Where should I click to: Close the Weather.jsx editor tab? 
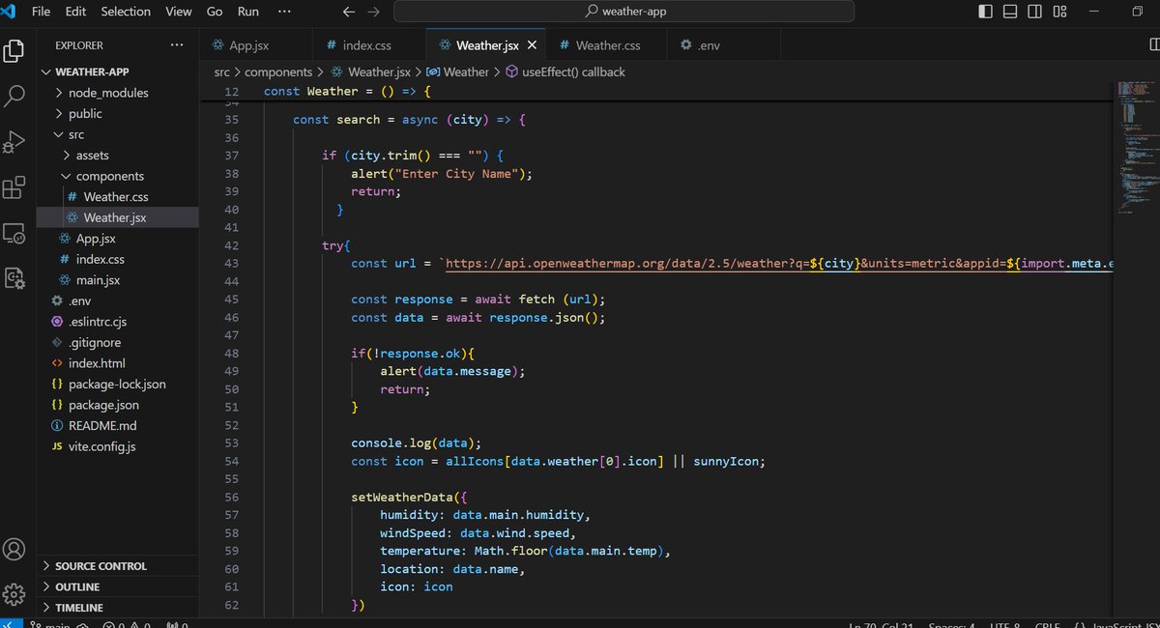[x=534, y=45]
